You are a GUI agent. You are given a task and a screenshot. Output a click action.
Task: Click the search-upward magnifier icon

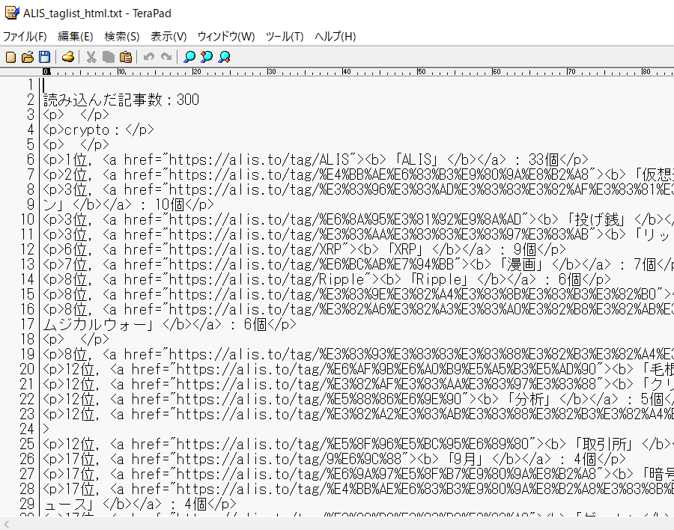point(207,57)
